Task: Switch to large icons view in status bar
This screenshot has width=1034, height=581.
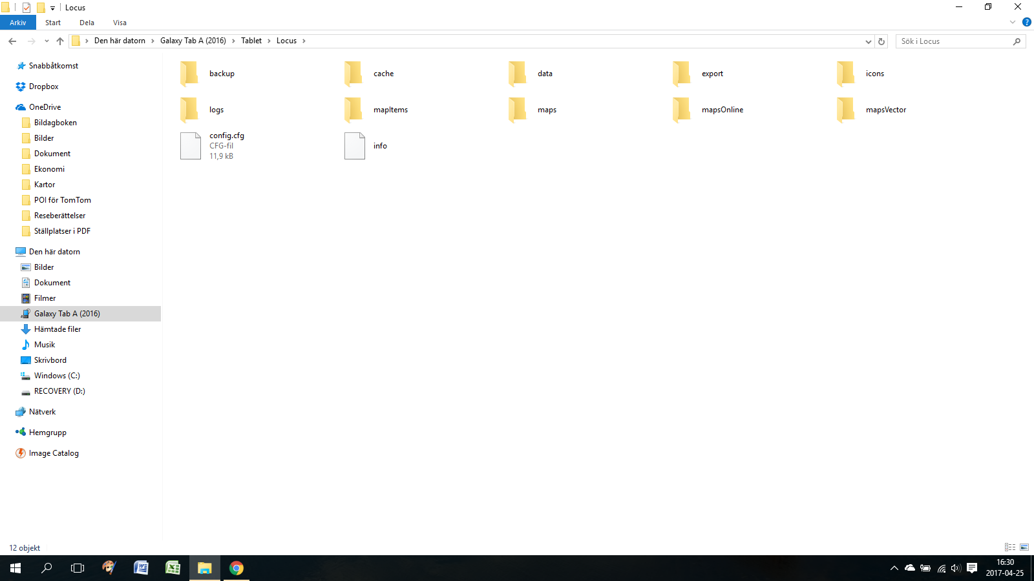Action: (x=1024, y=547)
